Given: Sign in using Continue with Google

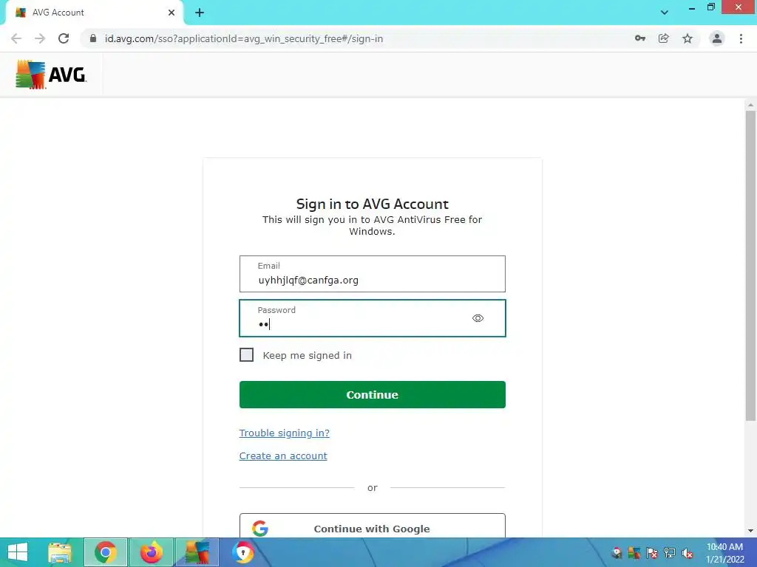Looking at the screenshot, I should (373, 527).
